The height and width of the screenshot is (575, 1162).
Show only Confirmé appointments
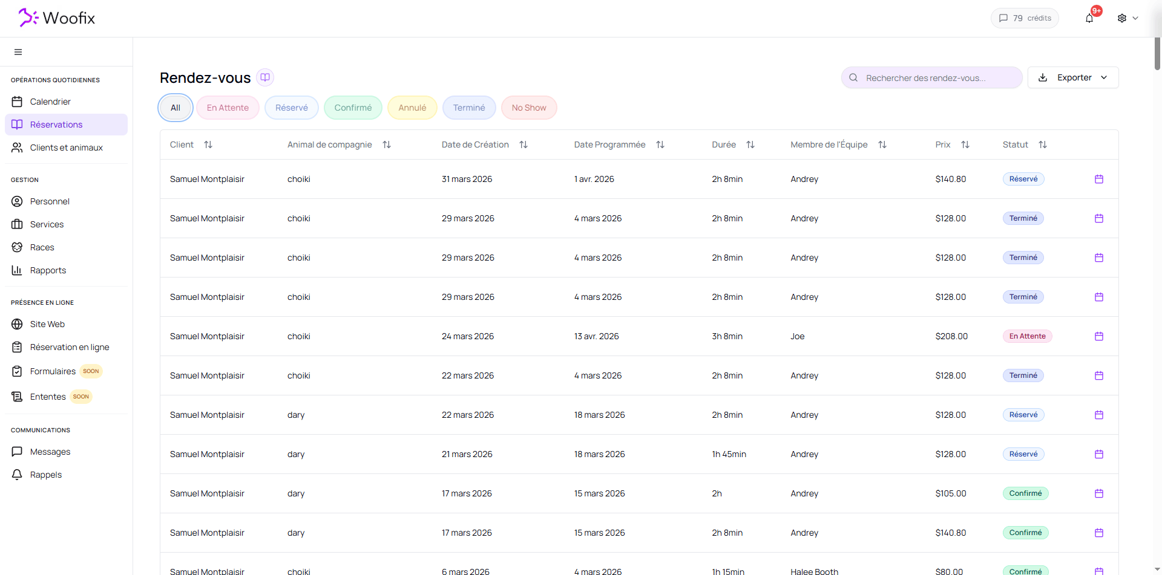(353, 108)
